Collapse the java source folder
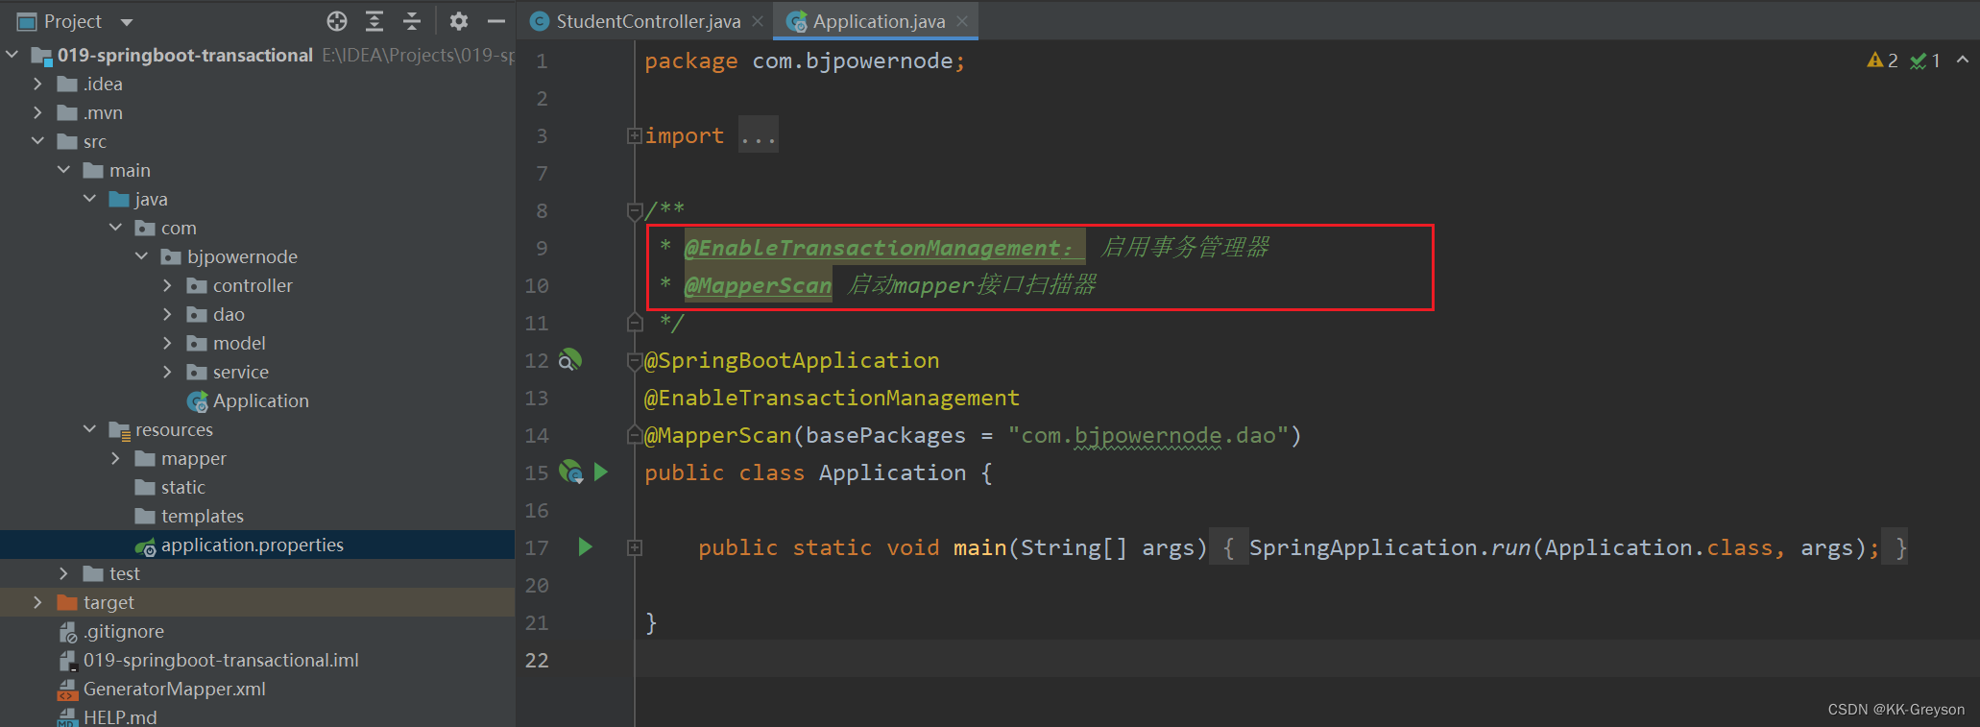The width and height of the screenshot is (1980, 727). coord(89,199)
